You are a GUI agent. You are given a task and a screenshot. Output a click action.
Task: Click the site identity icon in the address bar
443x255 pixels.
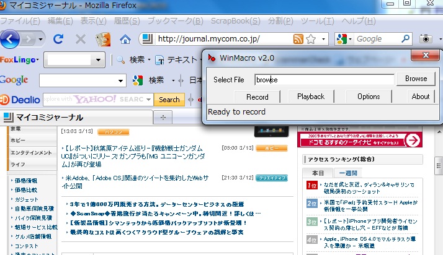coord(147,39)
